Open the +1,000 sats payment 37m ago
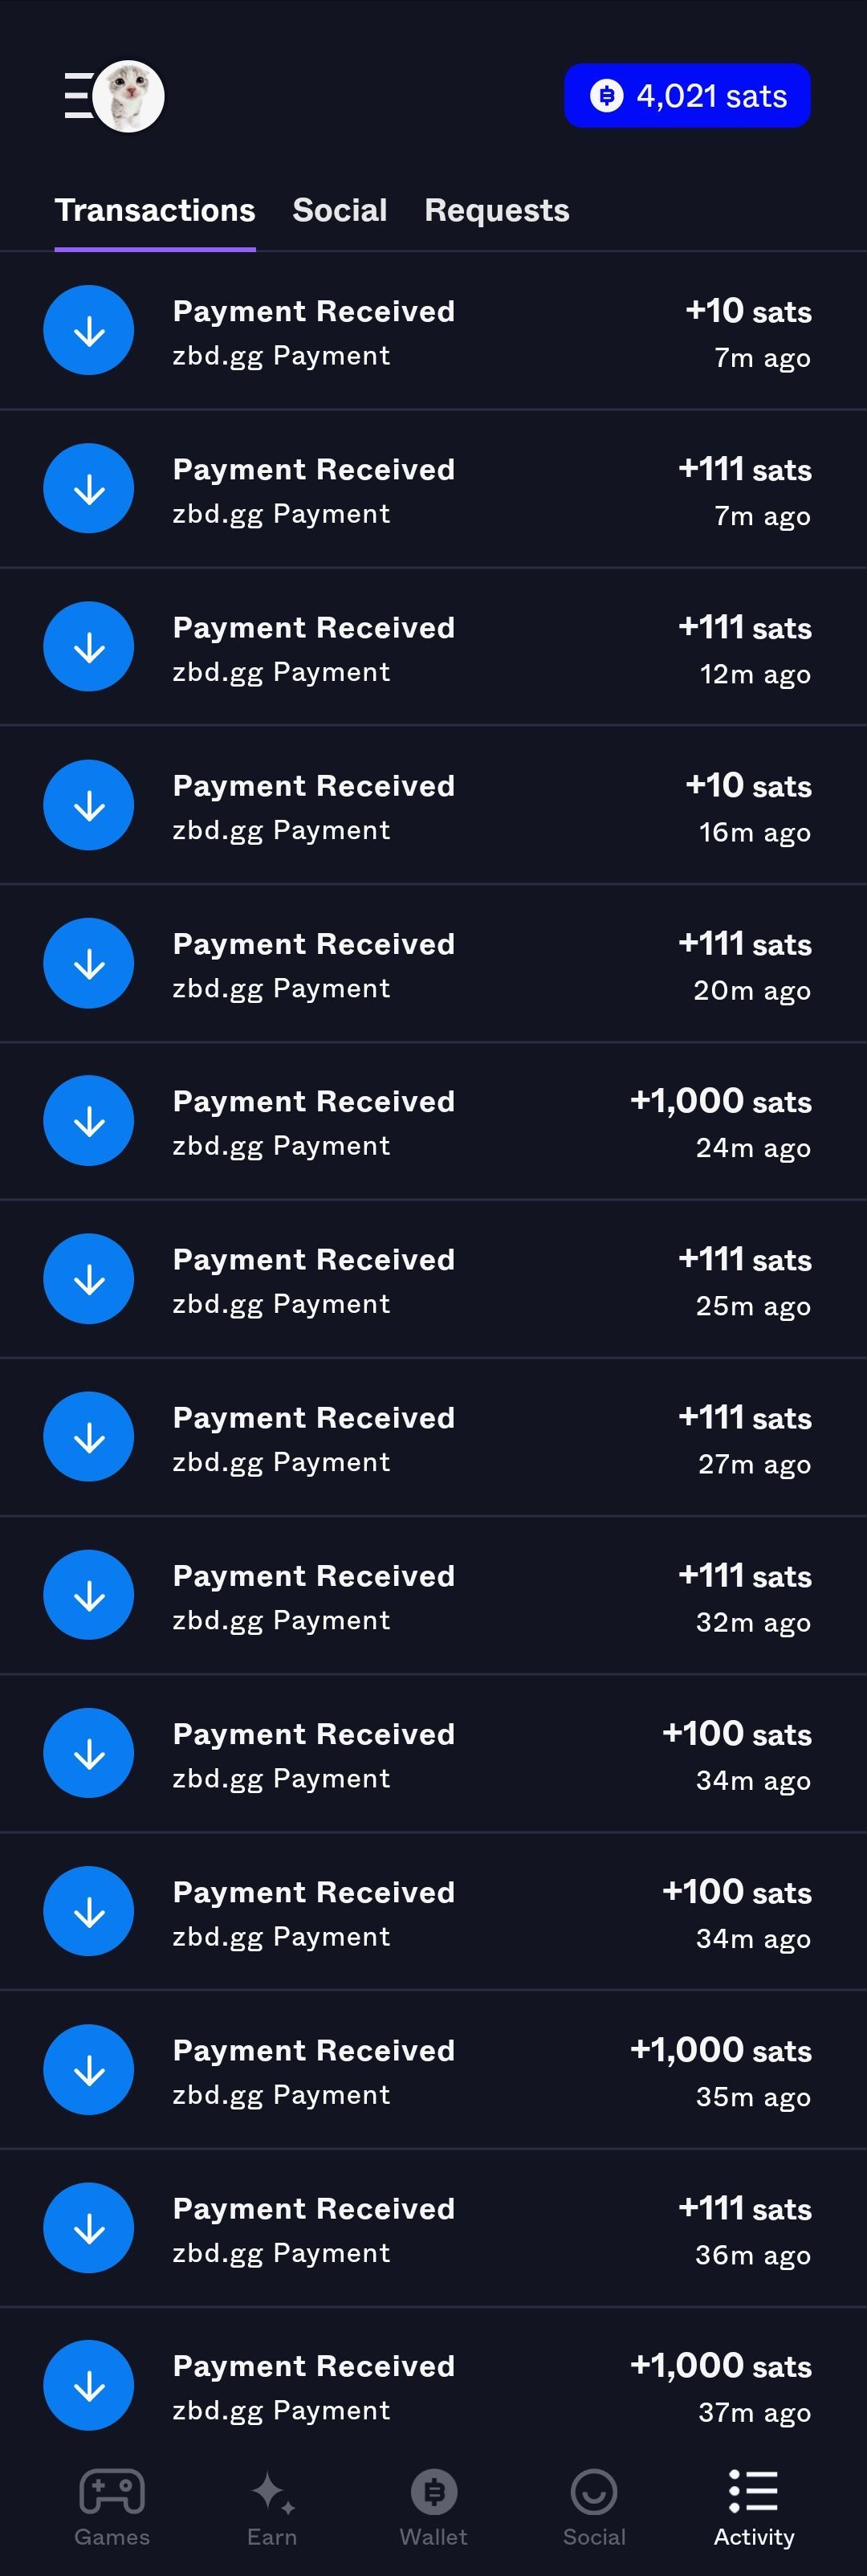This screenshot has height=2576, width=867. (x=433, y=2386)
